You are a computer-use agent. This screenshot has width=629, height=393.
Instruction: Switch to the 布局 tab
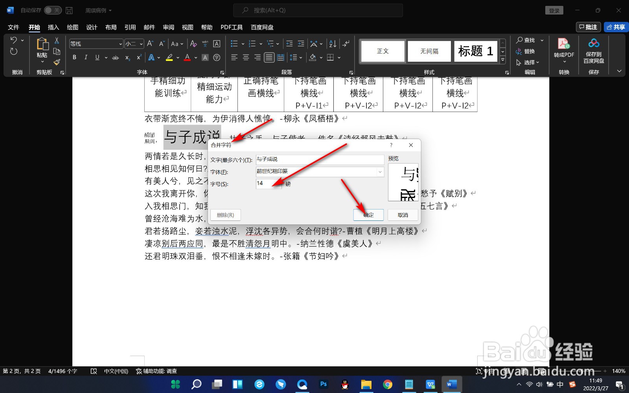click(111, 27)
